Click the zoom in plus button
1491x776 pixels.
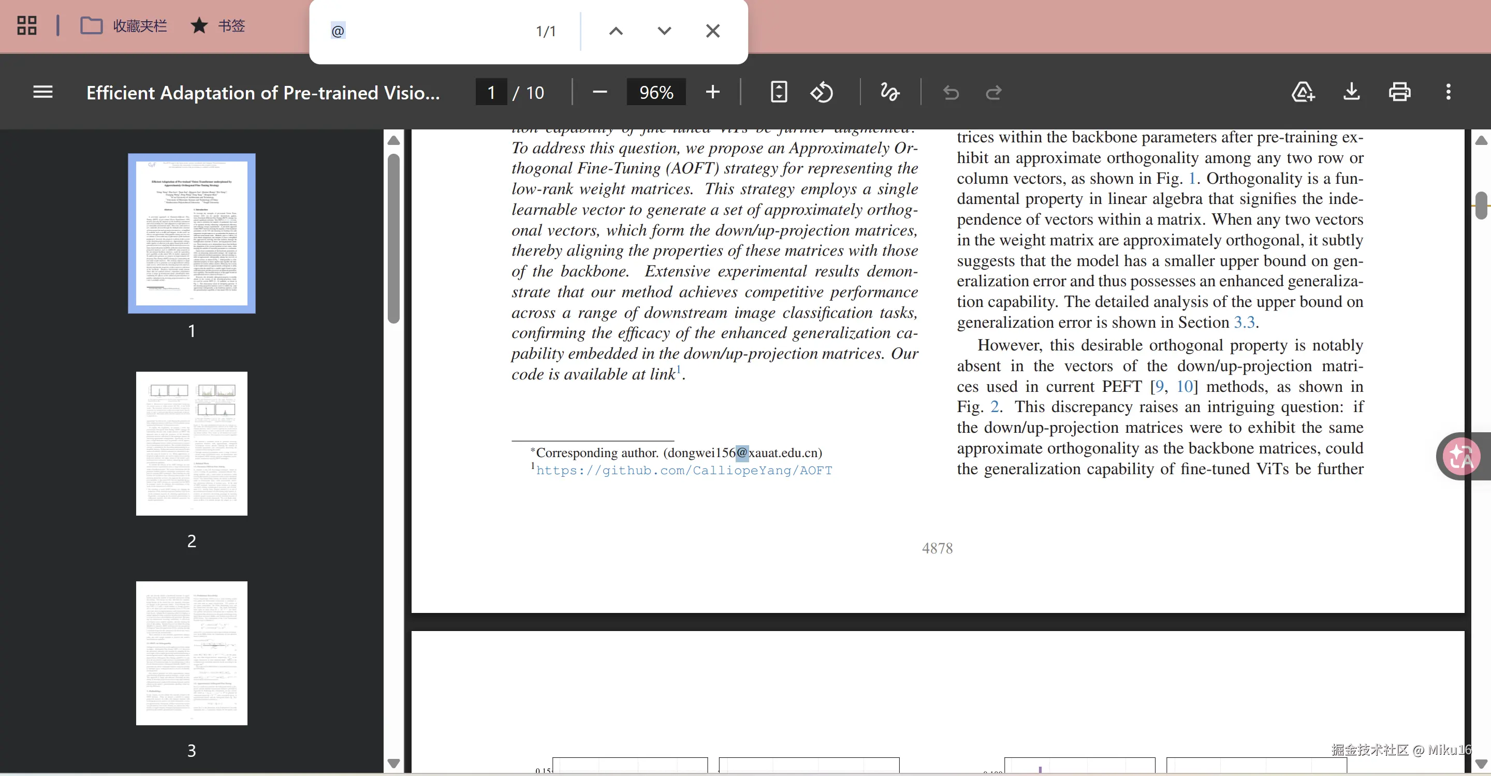click(x=712, y=92)
